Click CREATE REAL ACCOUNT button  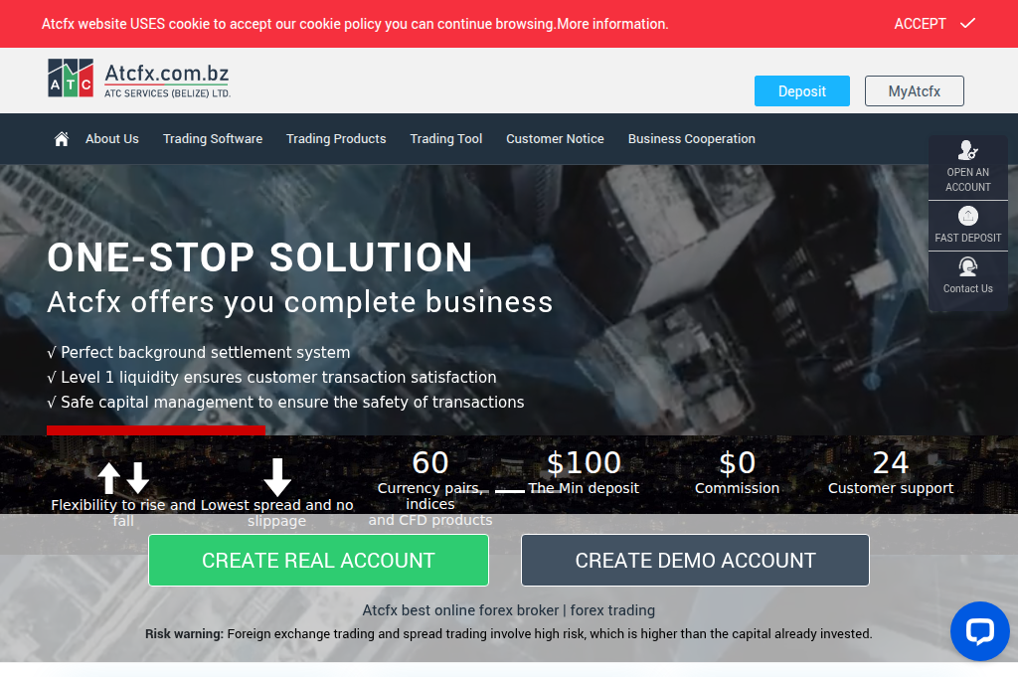click(x=318, y=560)
